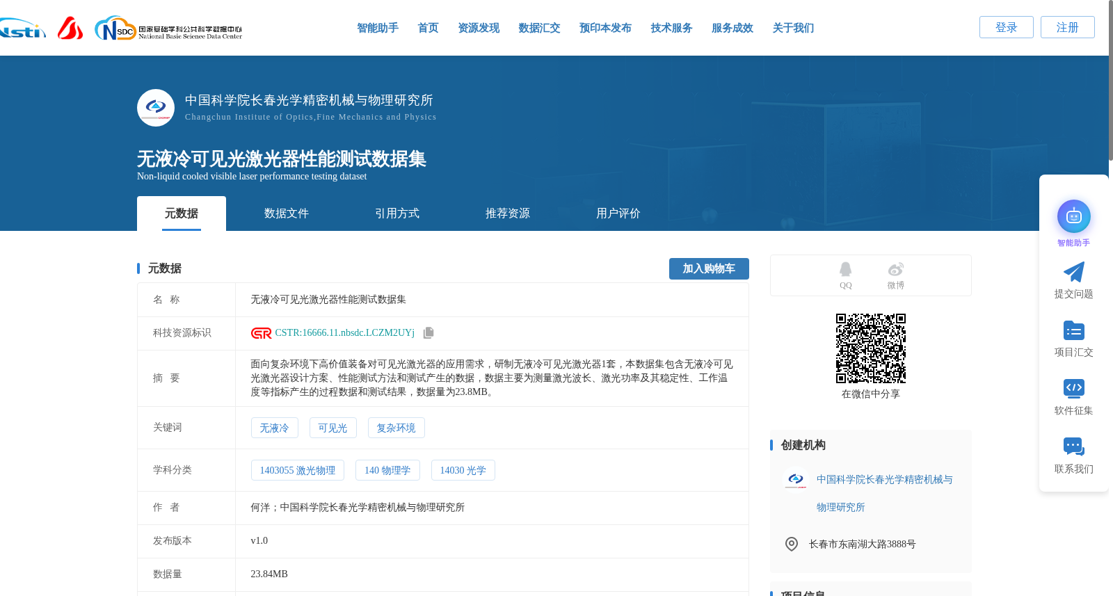
Task: Switch to the 数据文件 tab
Action: 287,214
